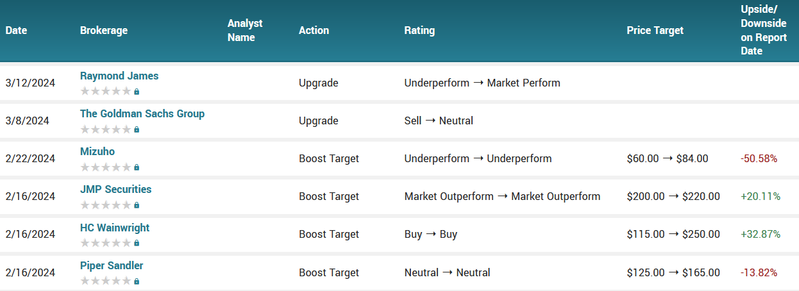Sort by the Rating column header
Image resolution: width=799 pixels, height=291 pixels.
click(419, 30)
